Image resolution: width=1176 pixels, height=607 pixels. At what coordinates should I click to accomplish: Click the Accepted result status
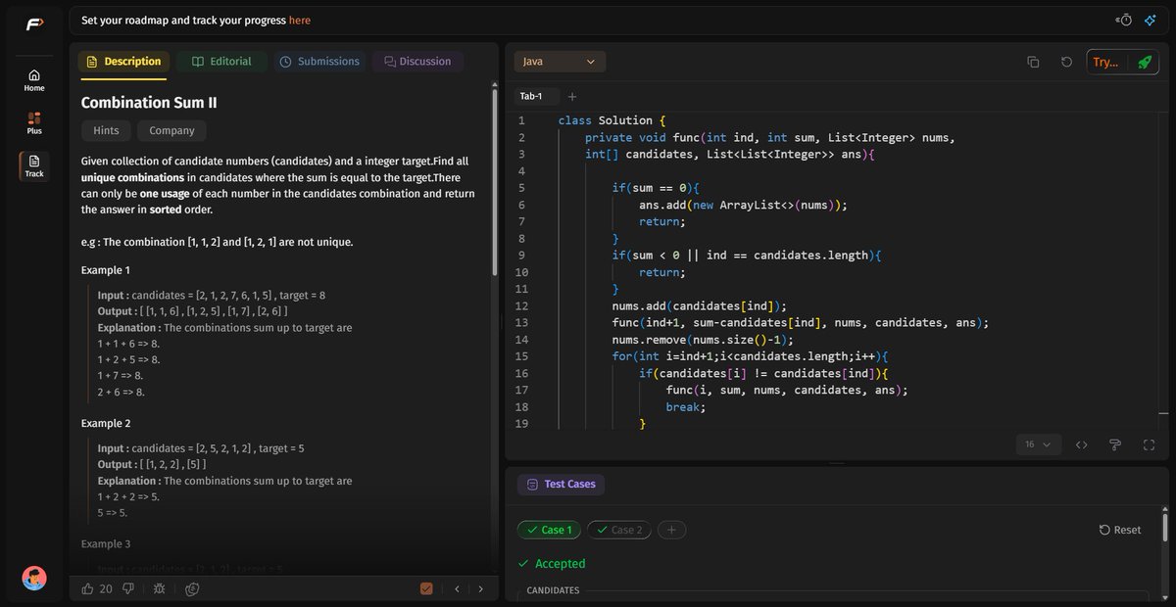pyautogui.click(x=551, y=564)
